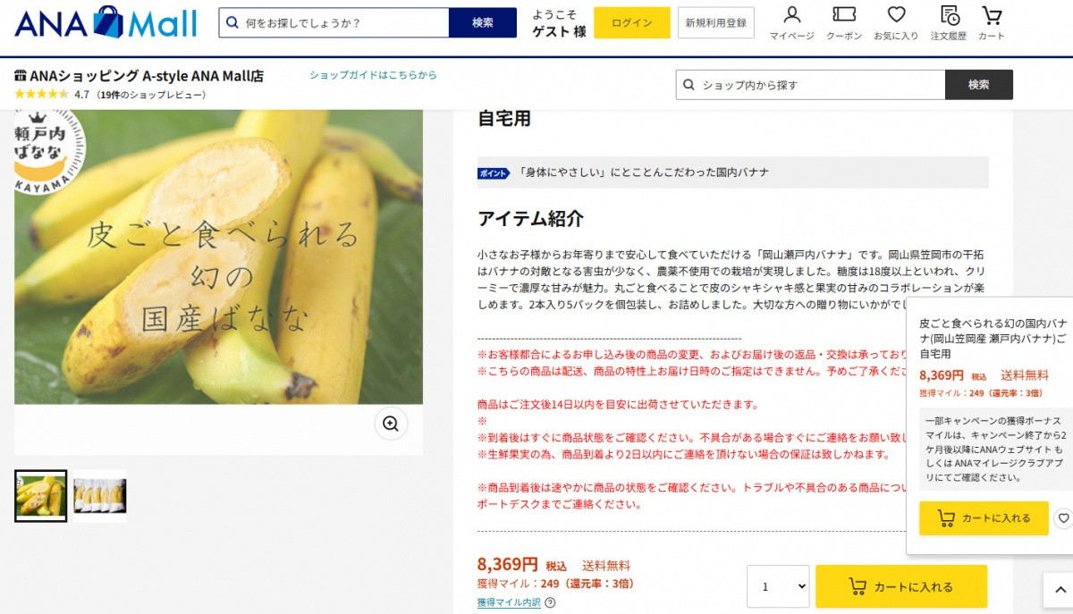Open favorites (お気に入り) heart icon
Screen dimensions: 1073x614
pos(895,22)
